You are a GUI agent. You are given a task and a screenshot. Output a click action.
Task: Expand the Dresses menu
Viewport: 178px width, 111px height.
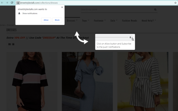point(72,21)
